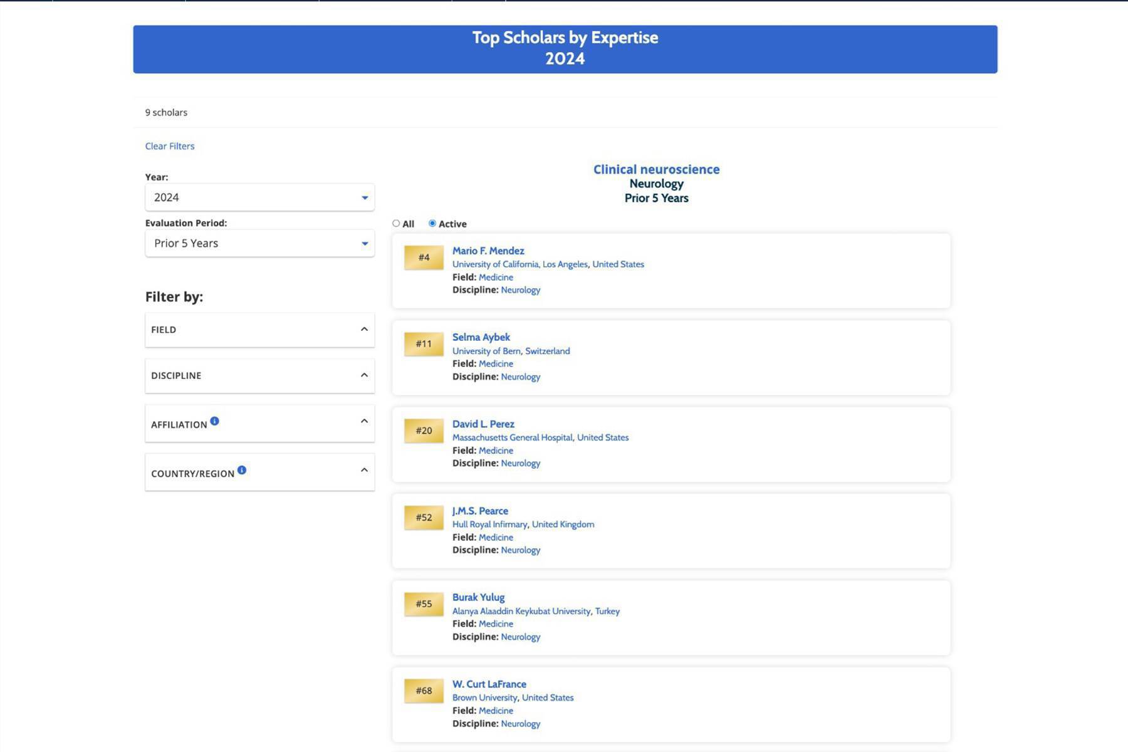Click the Clear Filters link

tap(170, 146)
